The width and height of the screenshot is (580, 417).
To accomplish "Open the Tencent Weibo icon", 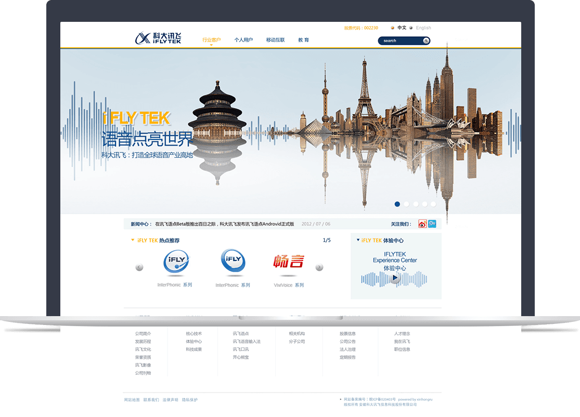I will pos(432,223).
